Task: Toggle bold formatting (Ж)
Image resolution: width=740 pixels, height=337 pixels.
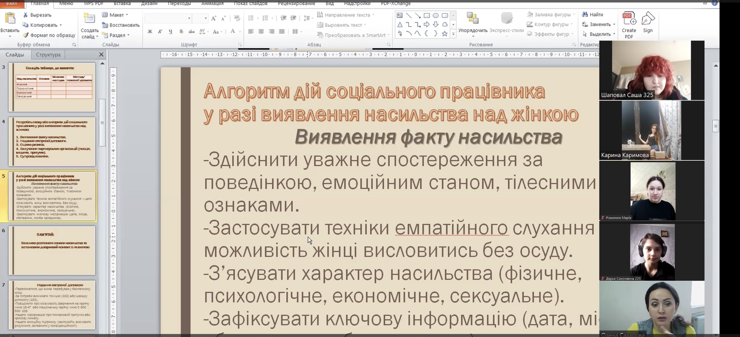Action: (150, 31)
